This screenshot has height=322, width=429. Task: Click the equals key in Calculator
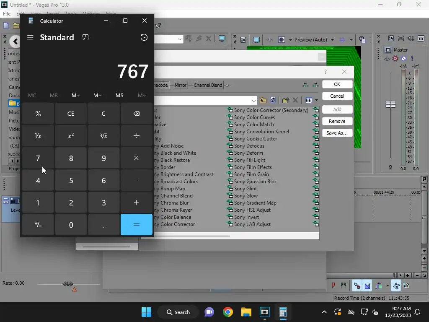coord(136,225)
